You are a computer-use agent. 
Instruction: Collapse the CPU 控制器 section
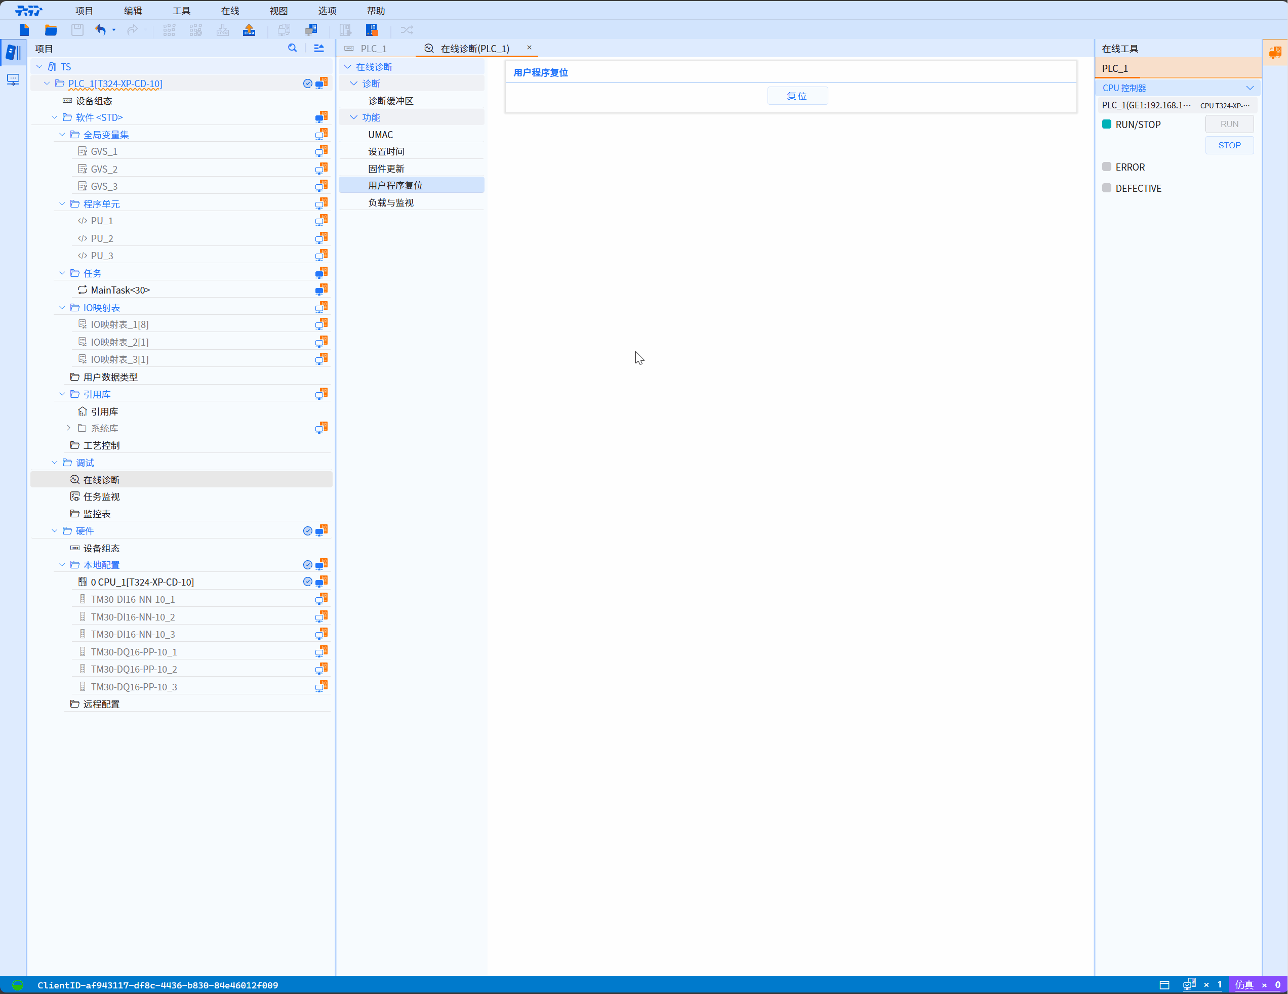click(1249, 88)
